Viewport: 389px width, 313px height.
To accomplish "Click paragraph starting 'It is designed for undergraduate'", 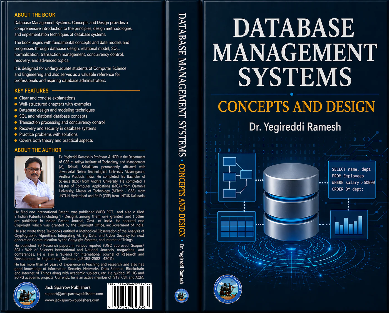I will pyautogui.click(x=70, y=74).
